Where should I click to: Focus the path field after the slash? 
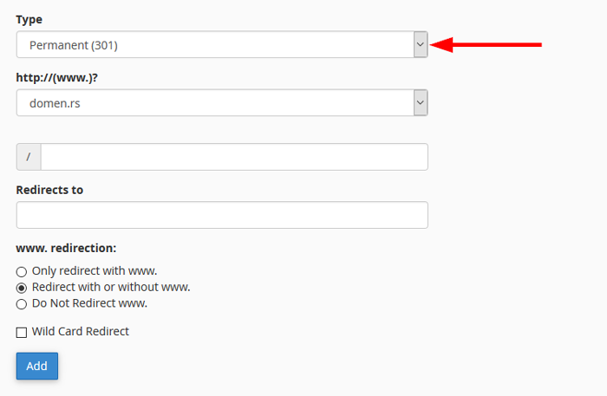coord(234,157)
